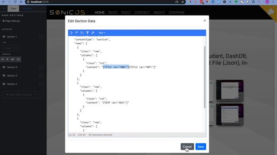
Task: Select Section 4 in layout list
Action: point(12,84)
